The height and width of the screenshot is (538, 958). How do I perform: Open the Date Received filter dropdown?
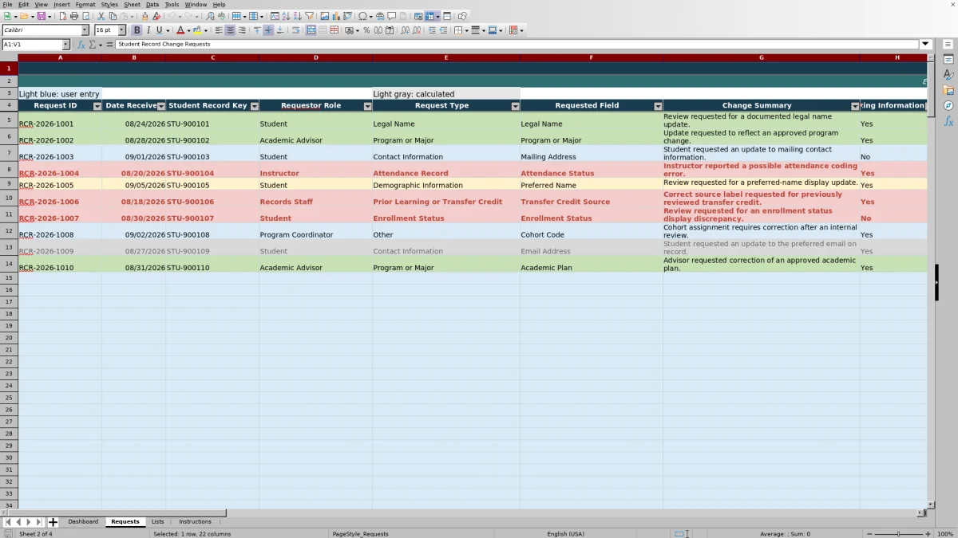[161, 106]
